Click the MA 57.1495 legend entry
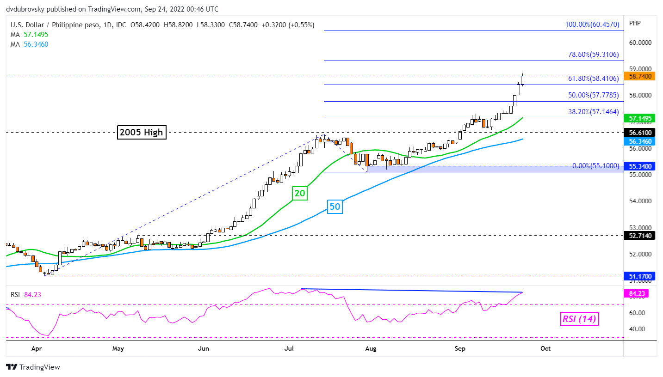Screen dimensions: 663x377 [x=30, y=35]
